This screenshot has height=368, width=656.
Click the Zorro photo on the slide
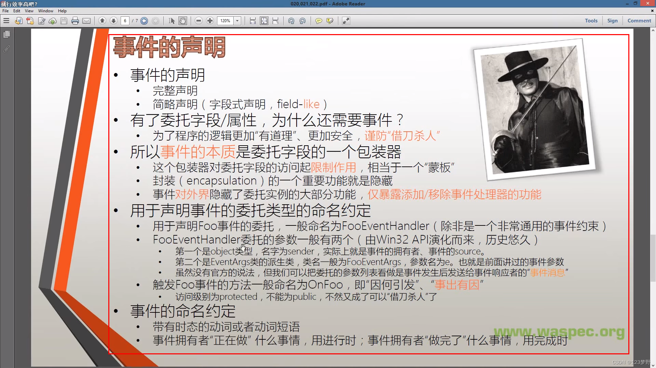click(x=535, y=109)
